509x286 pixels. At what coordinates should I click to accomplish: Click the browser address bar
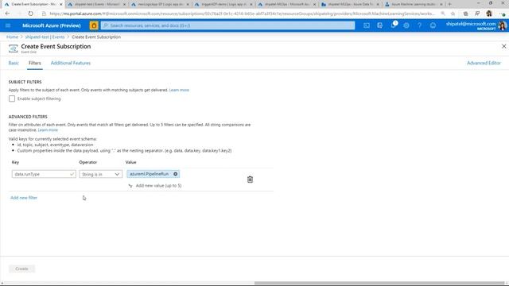pos(242,14)
